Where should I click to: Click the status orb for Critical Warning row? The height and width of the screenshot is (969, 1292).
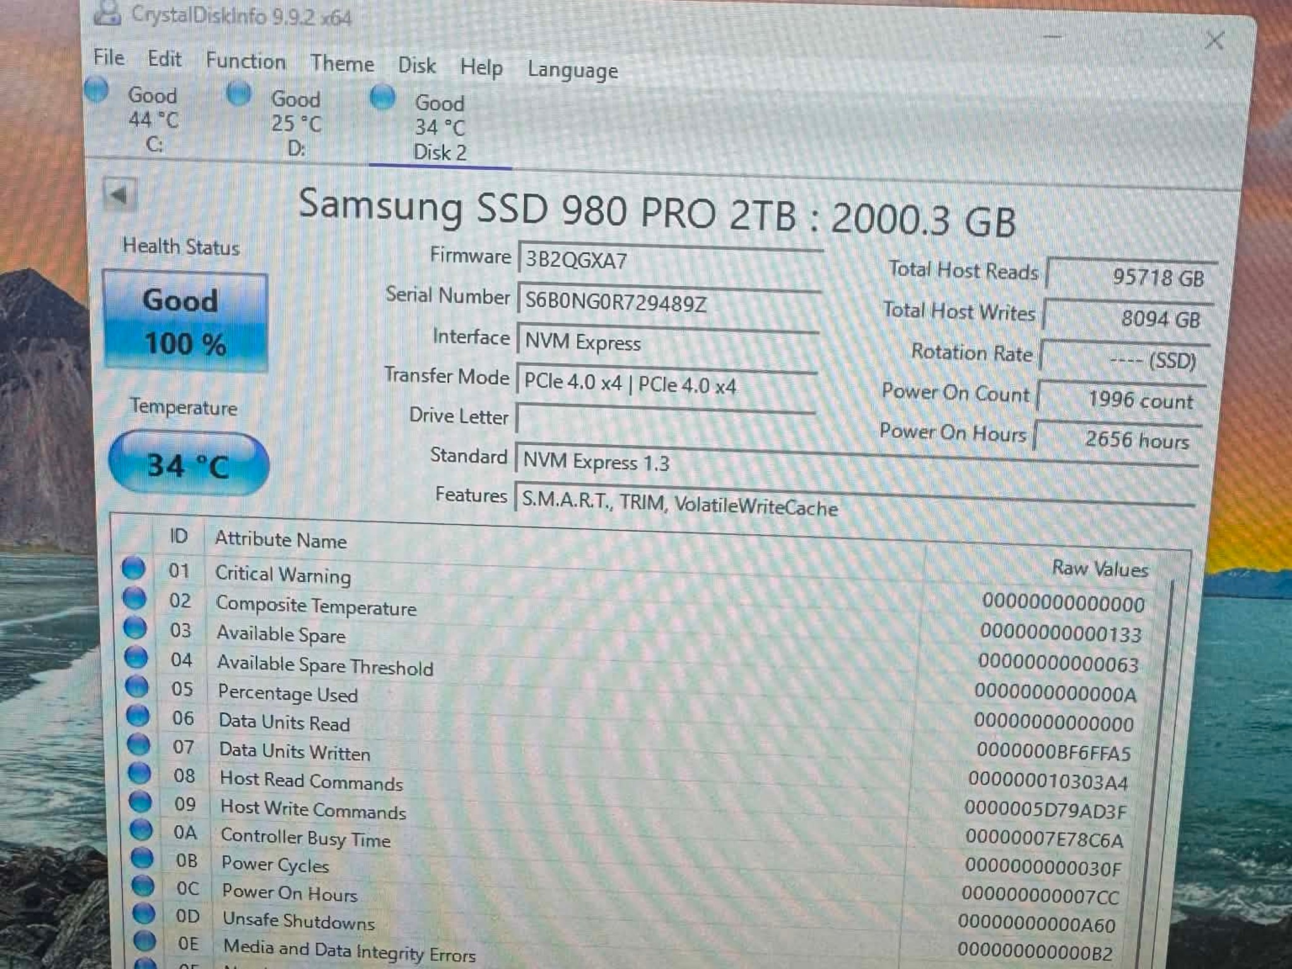[x=133, y=567]
